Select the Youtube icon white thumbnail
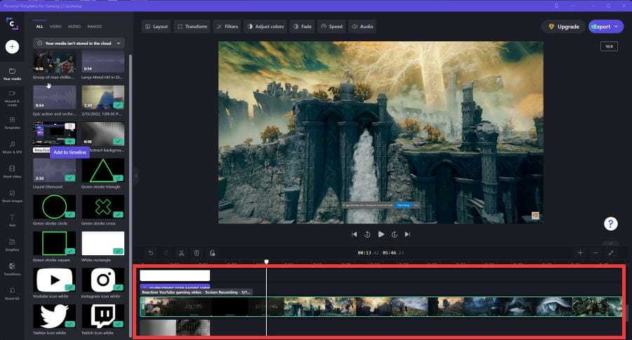This screenshot has width=632, height=340. click(54, 280)
